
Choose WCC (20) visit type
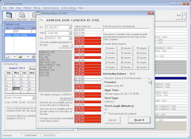[x=44, y=75]
